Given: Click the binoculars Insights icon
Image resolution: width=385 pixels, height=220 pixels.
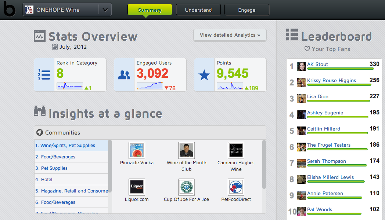Looking at the screenshot, I should (40, 111).
